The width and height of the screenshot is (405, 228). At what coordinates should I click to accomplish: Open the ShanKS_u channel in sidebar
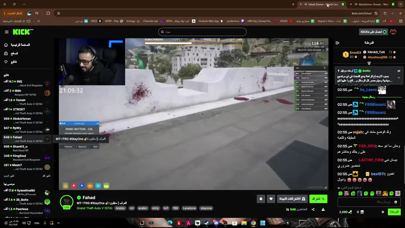pos(27,149)
